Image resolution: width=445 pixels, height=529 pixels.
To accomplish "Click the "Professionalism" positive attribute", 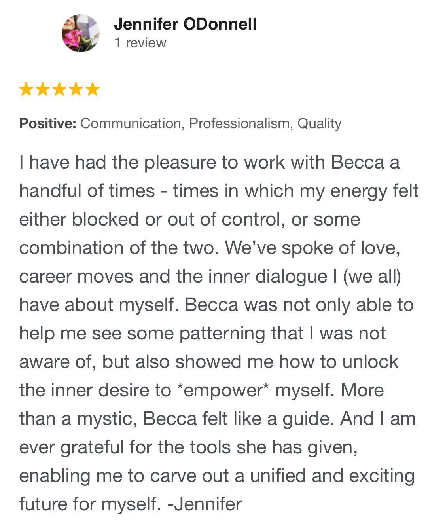I will (x=241, y=123).
